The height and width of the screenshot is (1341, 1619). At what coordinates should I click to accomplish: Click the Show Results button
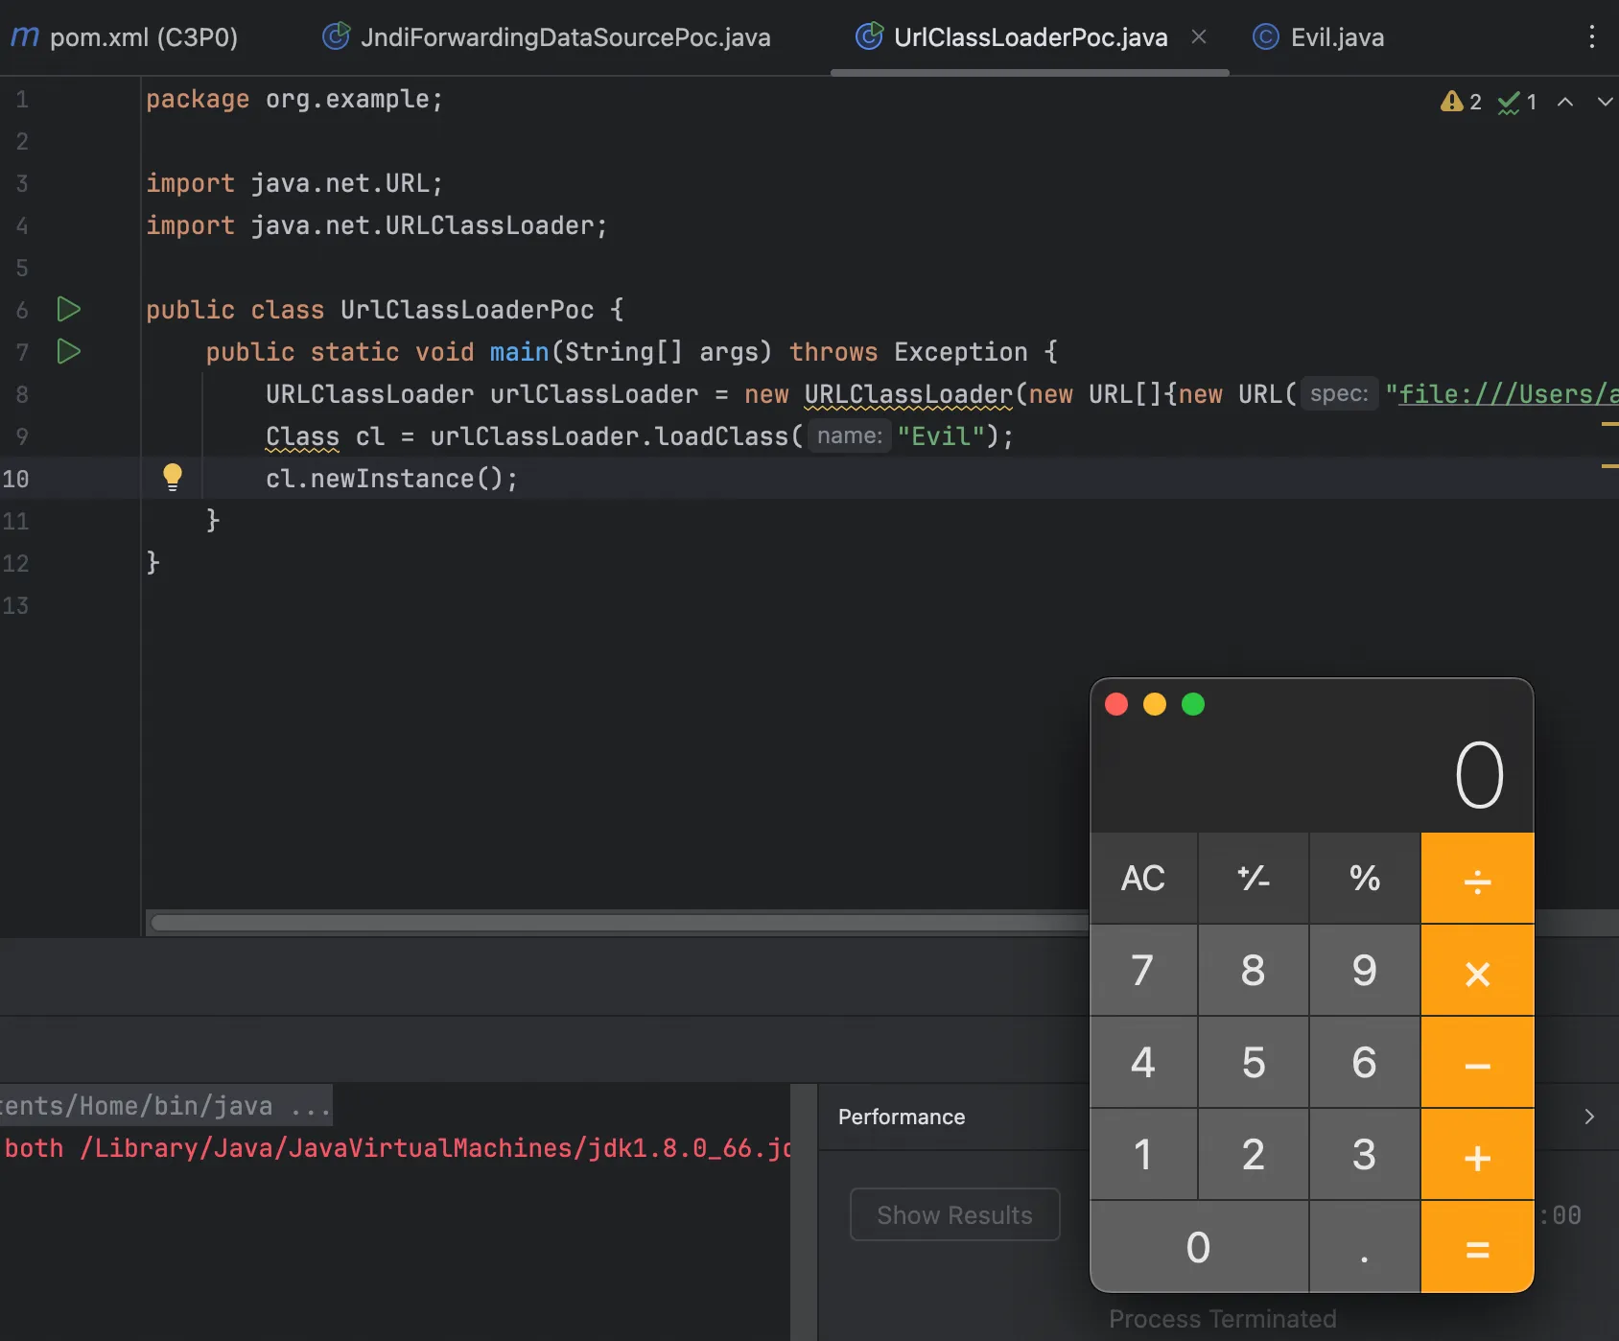click(954, 1214)
